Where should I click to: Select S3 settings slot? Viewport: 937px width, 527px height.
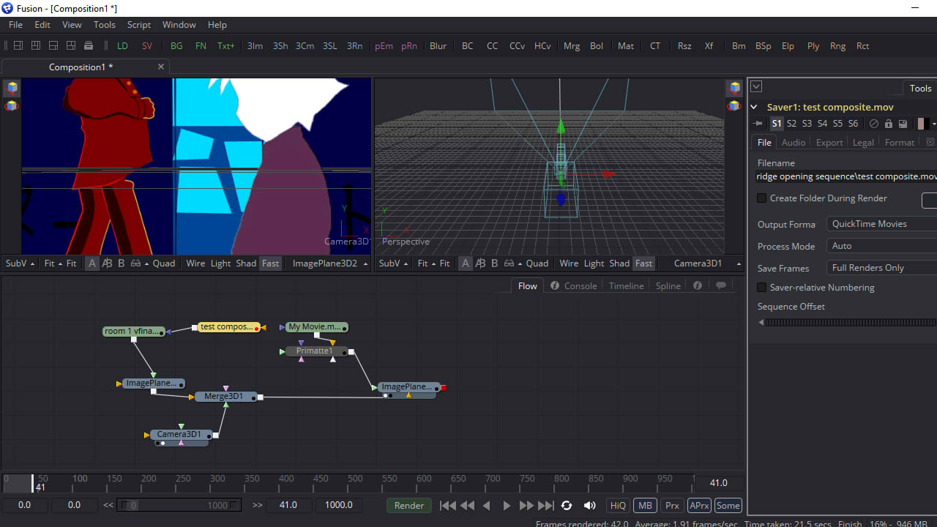pyautogui.click(x=807, y=124)
